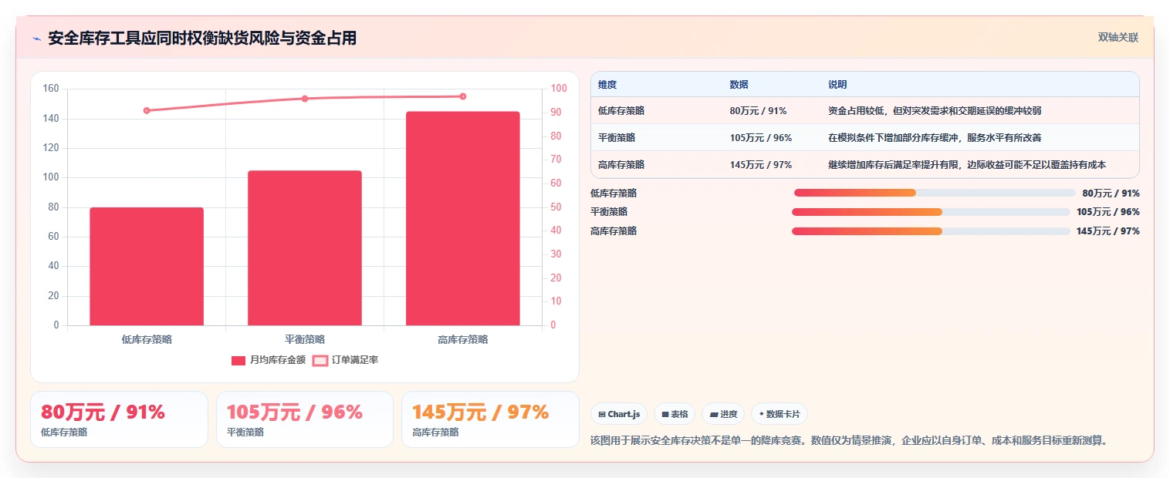Click the 平衡策略 bar in chart
This screenshot has width=1170, height=478.
coord(305,247)
